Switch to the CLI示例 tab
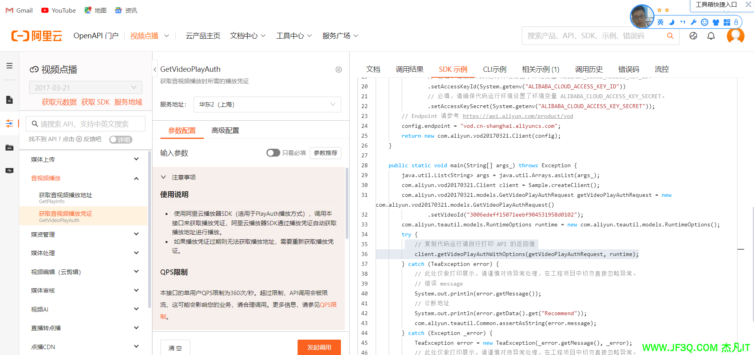 pos(494,69)
